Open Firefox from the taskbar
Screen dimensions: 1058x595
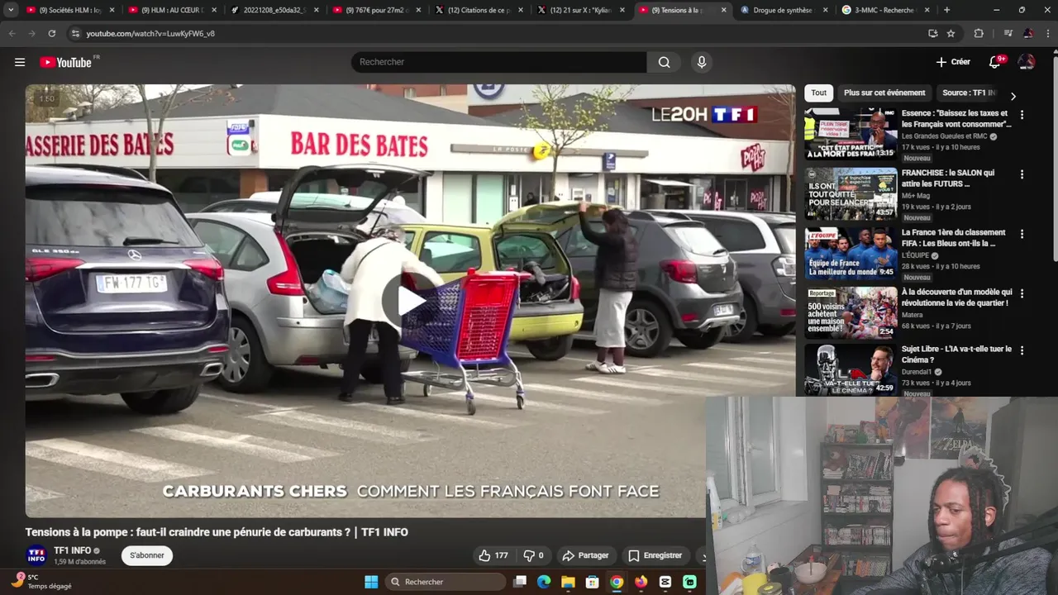[641, 582]
